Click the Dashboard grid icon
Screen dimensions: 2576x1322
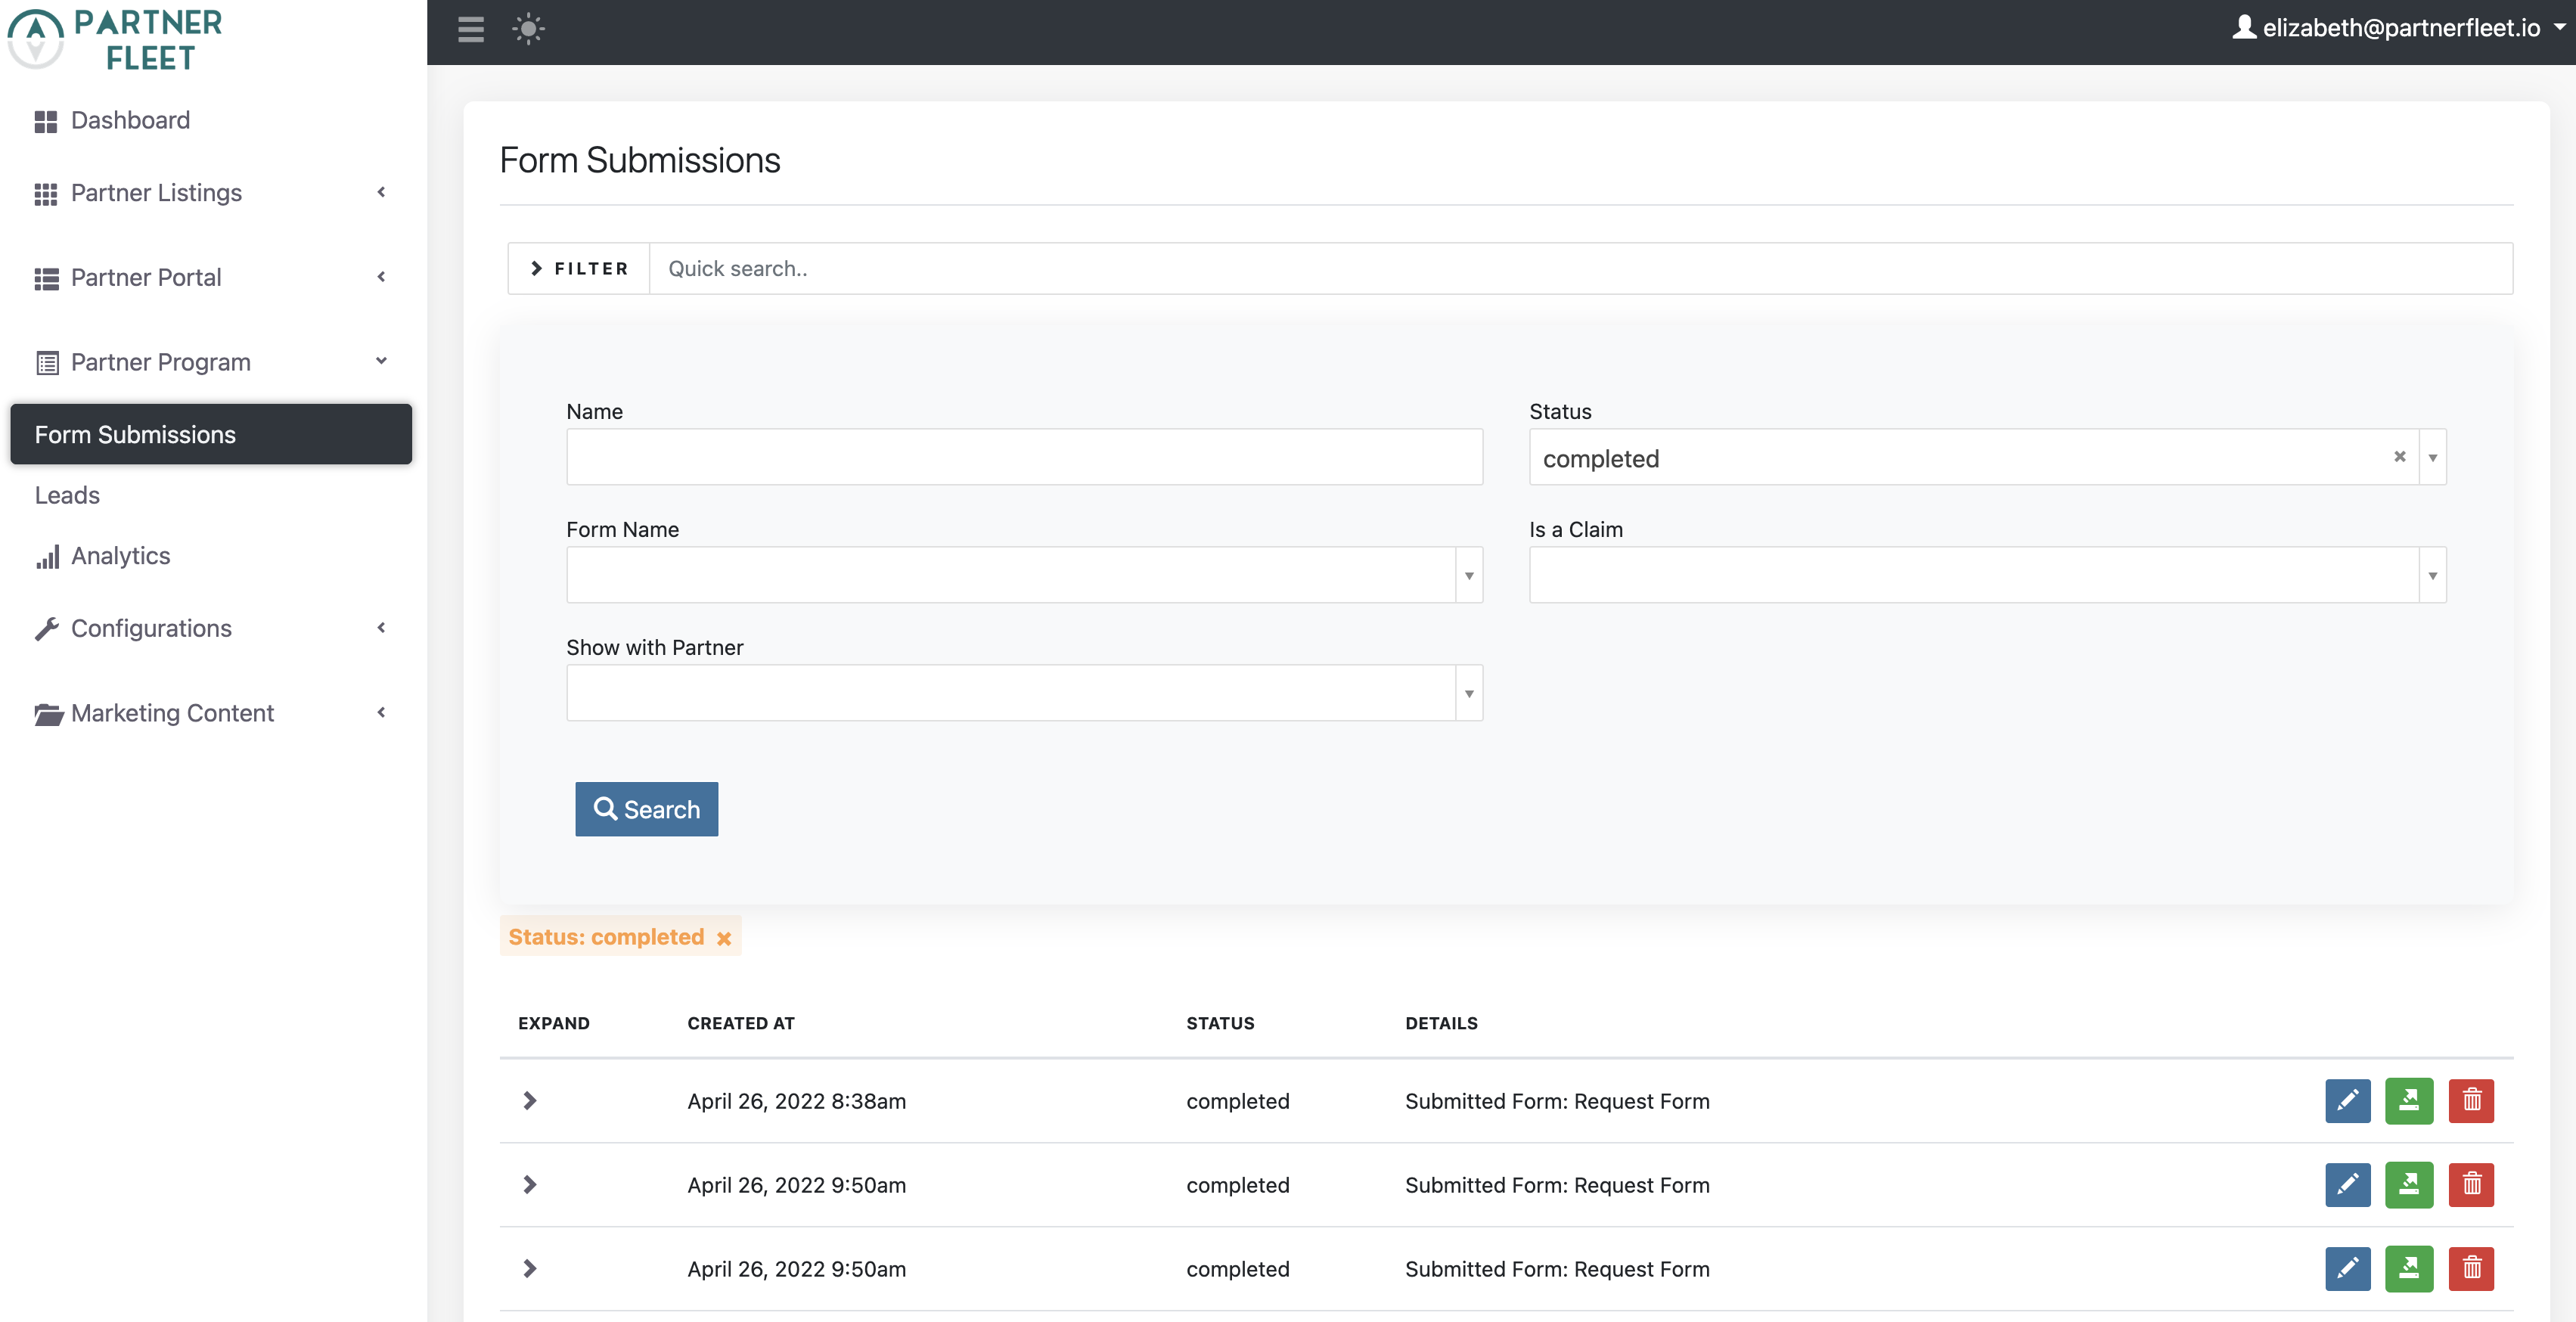coord(46,121)
